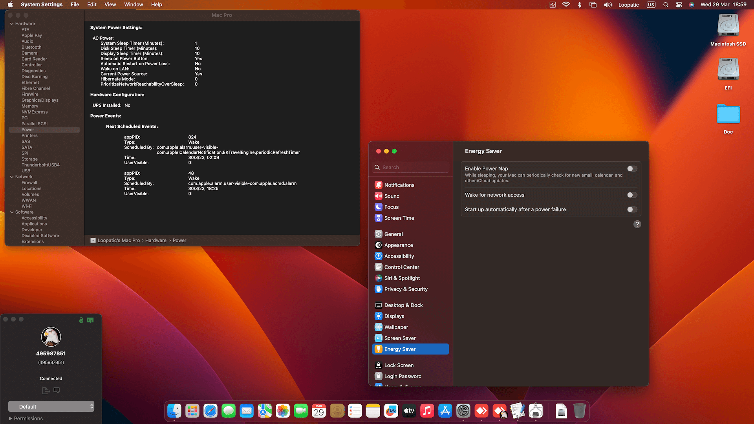
Task: Launch App Store from the Dock
Action: pyautogui.click(x=445, y=411)
